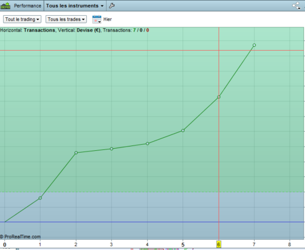Open the share icon menu

tap(296, 5)
